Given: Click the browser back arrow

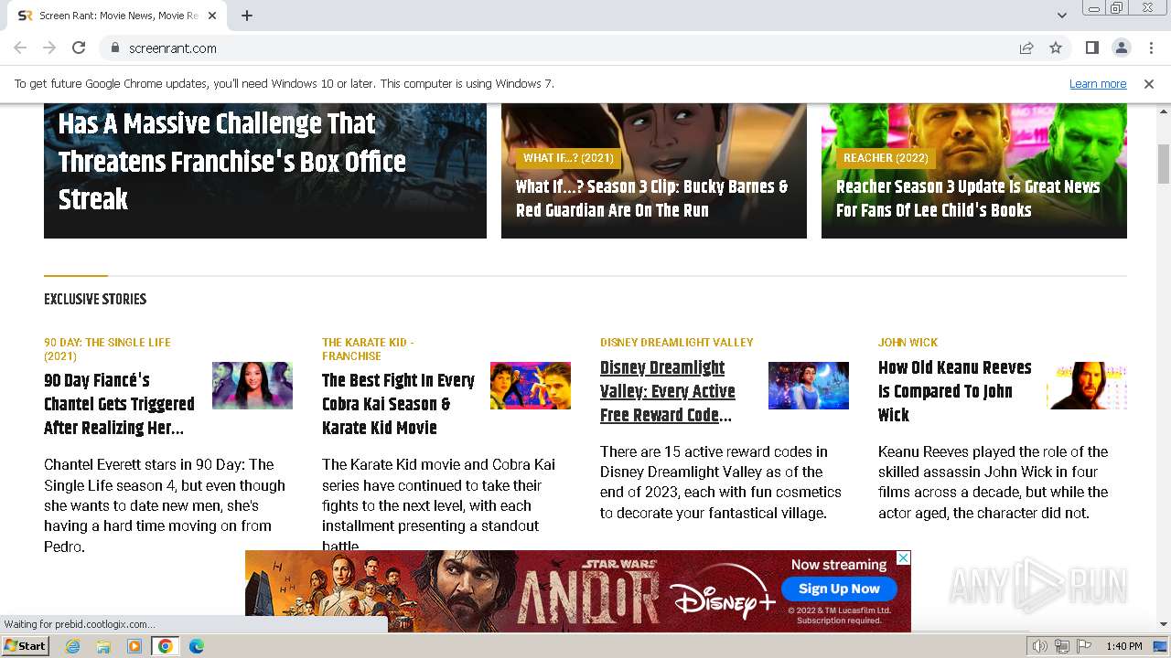Looking at the screenshot, I should tap(20, 48).
